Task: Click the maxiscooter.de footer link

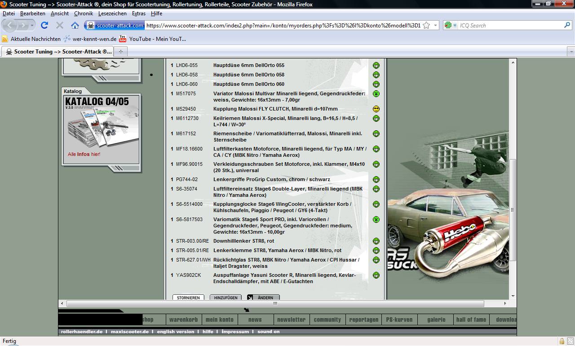Action: tap(130, 332)
